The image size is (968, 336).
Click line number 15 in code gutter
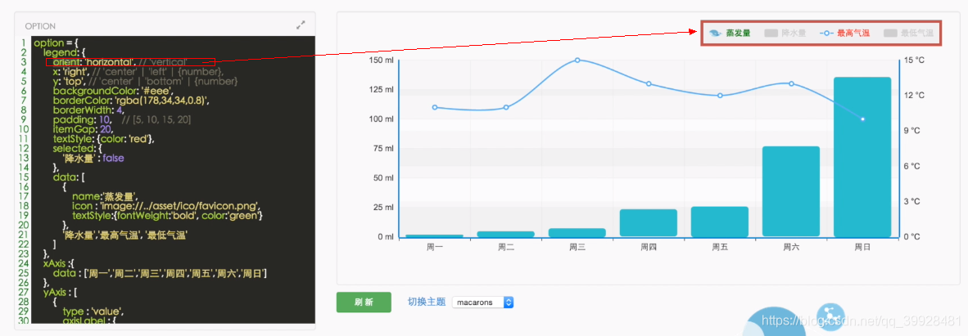pyautogui.click(x=23, y=177)
